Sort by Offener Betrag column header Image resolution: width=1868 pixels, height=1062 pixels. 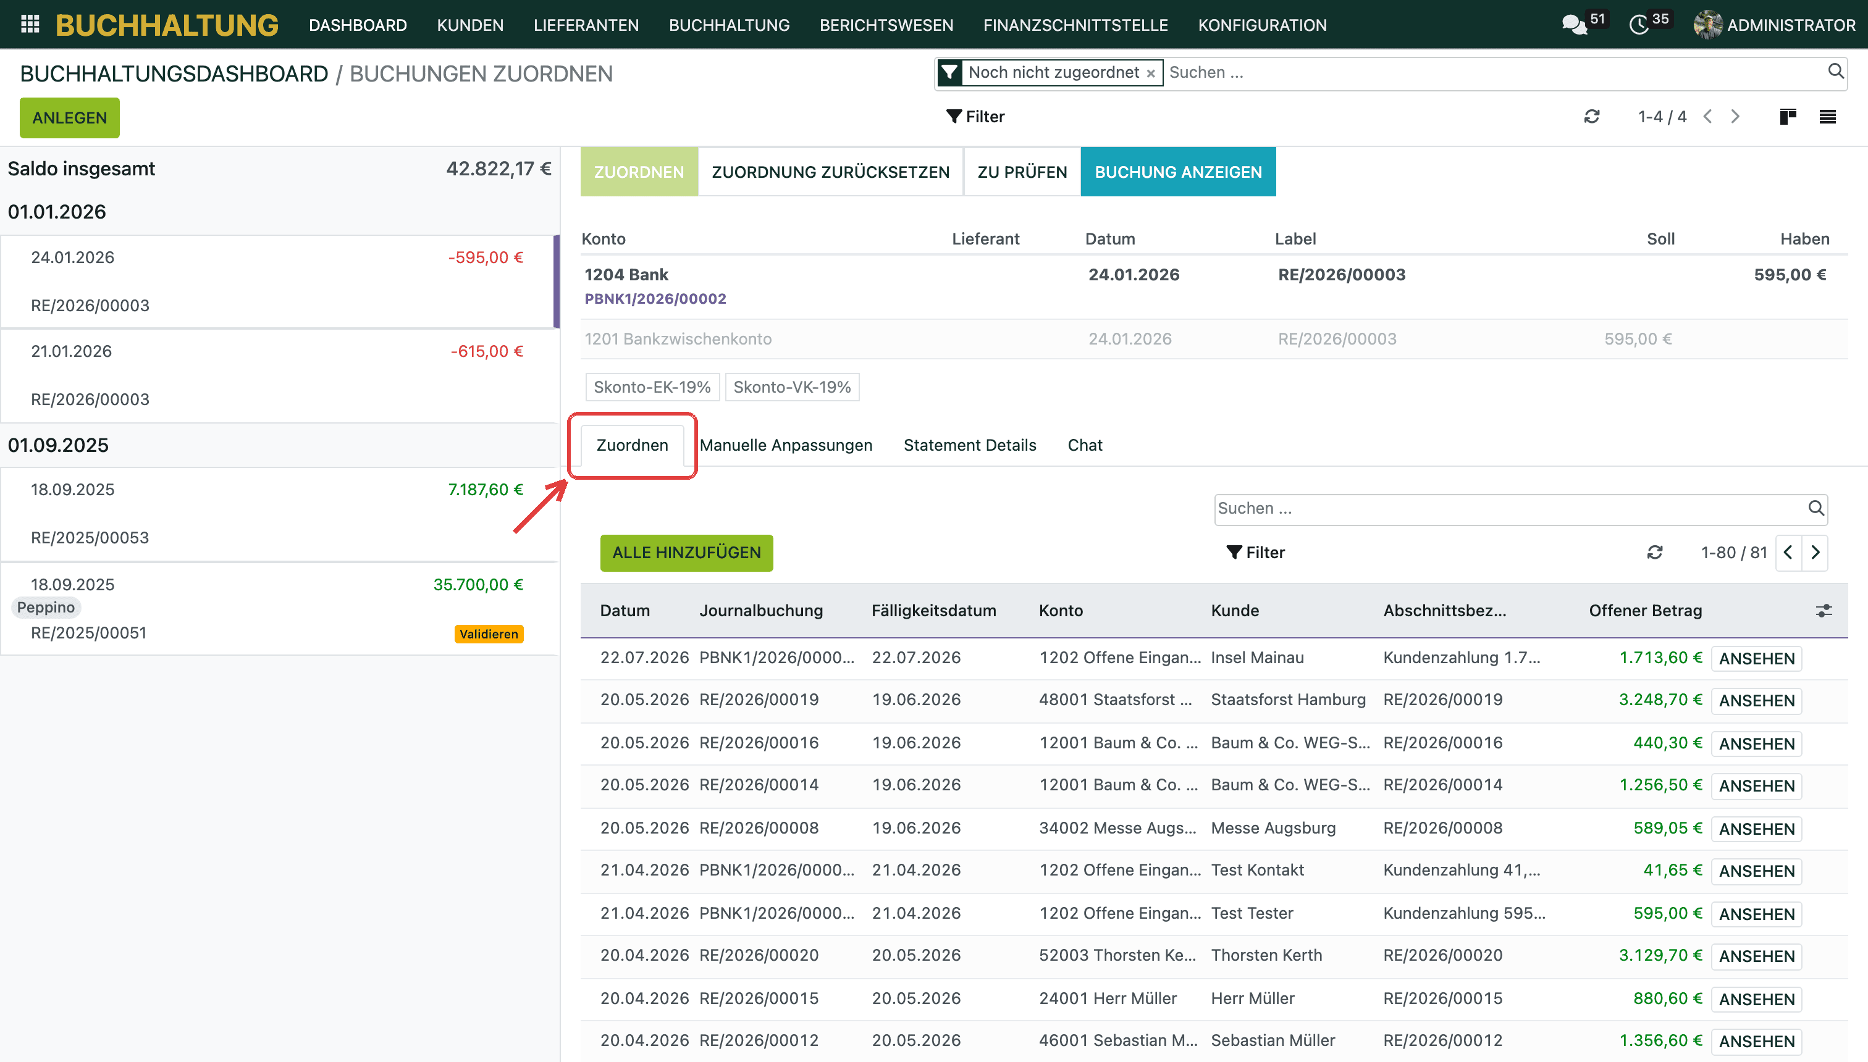coord(1646,611)
